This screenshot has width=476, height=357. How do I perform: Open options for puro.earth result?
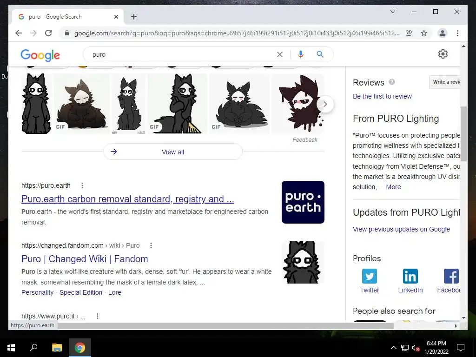(x=82, y=185)
